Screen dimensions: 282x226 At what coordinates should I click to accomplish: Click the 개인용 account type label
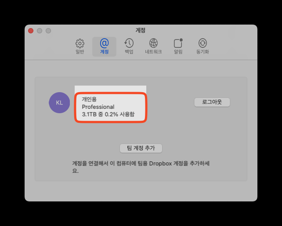pos(89,99)
